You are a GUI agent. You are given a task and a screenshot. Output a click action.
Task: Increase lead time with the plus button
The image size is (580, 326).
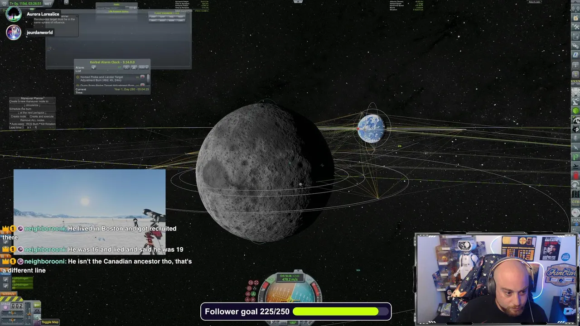click(30, 127)
